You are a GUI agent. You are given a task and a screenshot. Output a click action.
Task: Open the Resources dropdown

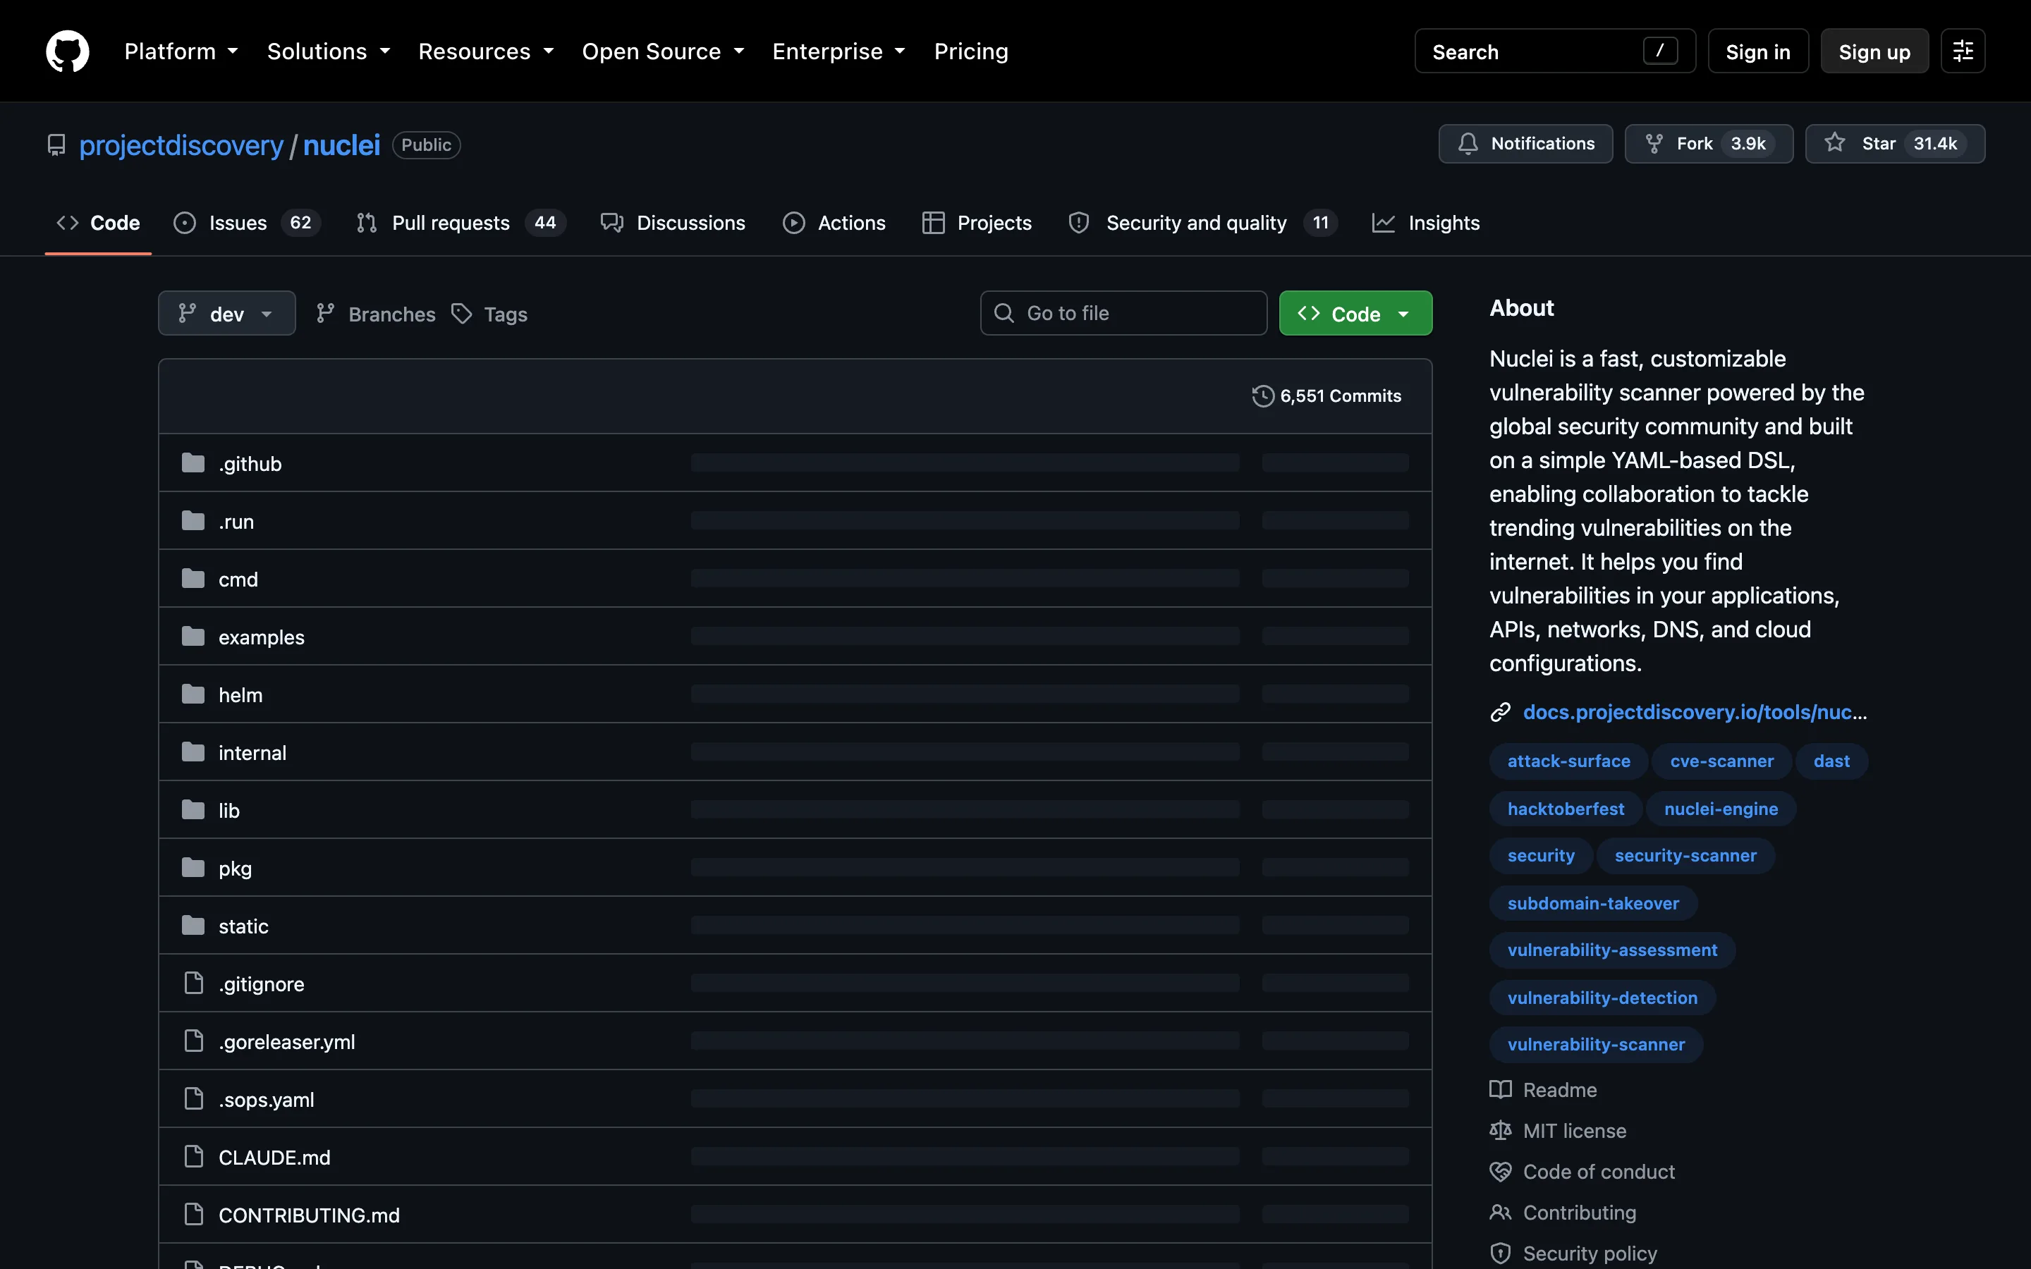coord(486,51)
